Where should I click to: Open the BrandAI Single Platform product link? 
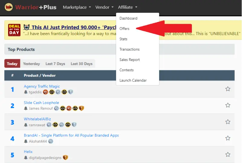click(x=71, y=136)
